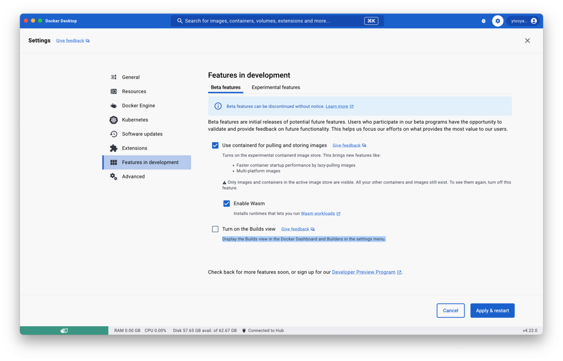Click the search images and containers field

(x=277, y=21)
